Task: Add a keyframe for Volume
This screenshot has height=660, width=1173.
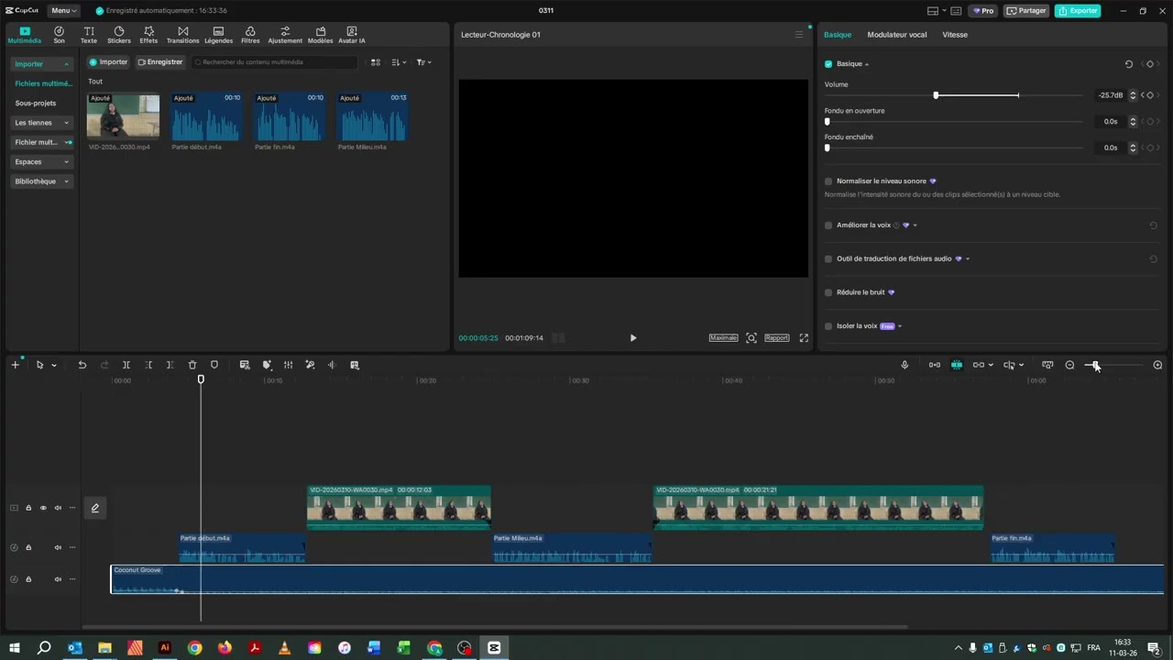Action: (1150, 95)
